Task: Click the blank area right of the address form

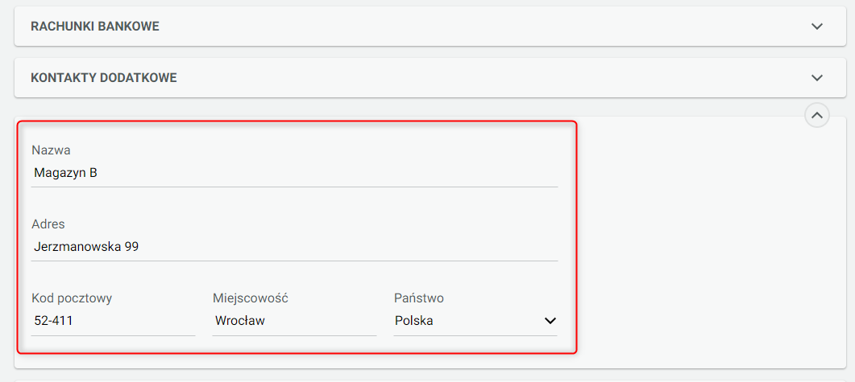Action: (x=709, y=241)
